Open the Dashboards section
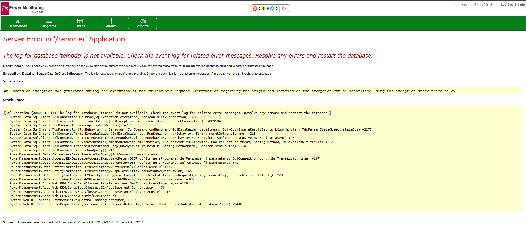This screenshot has height=247, width=526. (17, 24)
